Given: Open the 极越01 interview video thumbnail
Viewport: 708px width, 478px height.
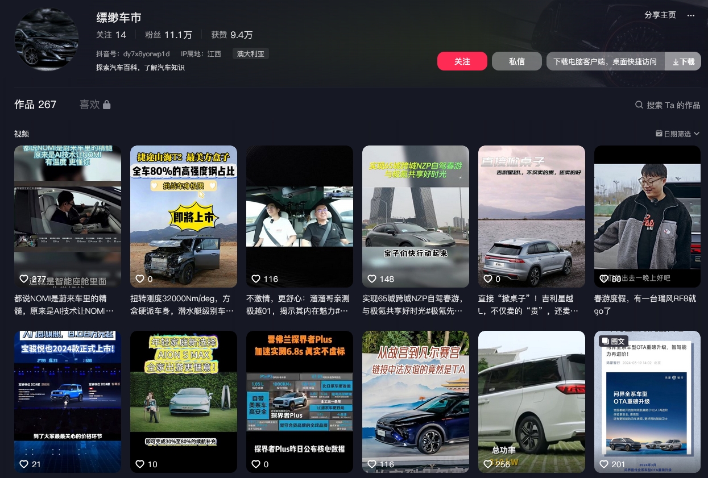Looking at the screenshot, I should pyautogui.click(x=300, y=217).
